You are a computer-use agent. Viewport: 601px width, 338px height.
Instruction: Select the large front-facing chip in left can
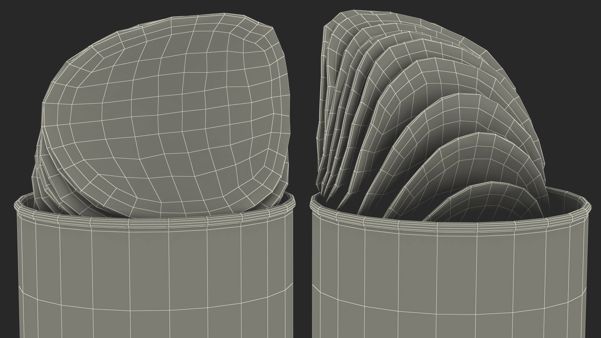(x=166, y=116)
